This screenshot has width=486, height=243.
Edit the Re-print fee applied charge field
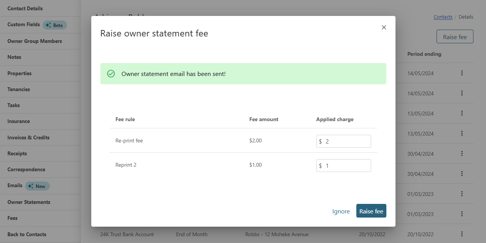[346, 141]
